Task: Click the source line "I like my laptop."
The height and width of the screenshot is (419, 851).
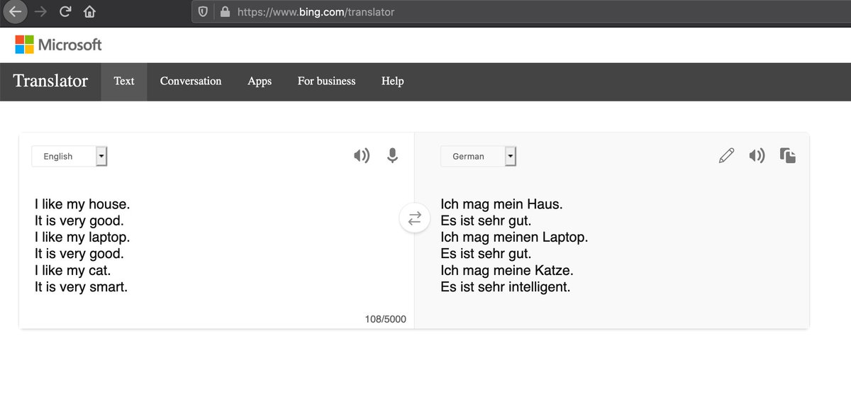Action: click(82, 238)
